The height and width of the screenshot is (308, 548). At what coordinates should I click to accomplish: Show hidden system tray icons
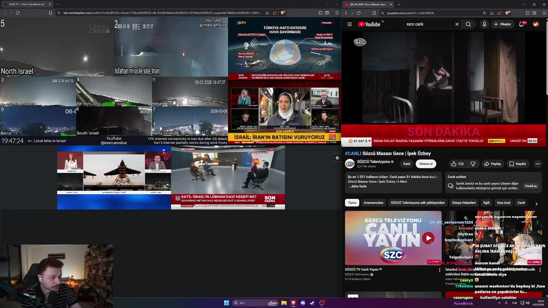[499, 303]
